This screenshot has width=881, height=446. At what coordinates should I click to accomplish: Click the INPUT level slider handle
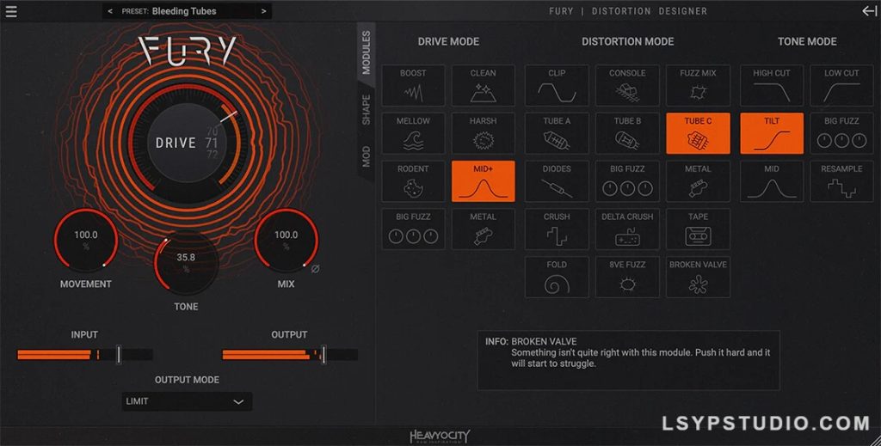(x=119, y=355)
